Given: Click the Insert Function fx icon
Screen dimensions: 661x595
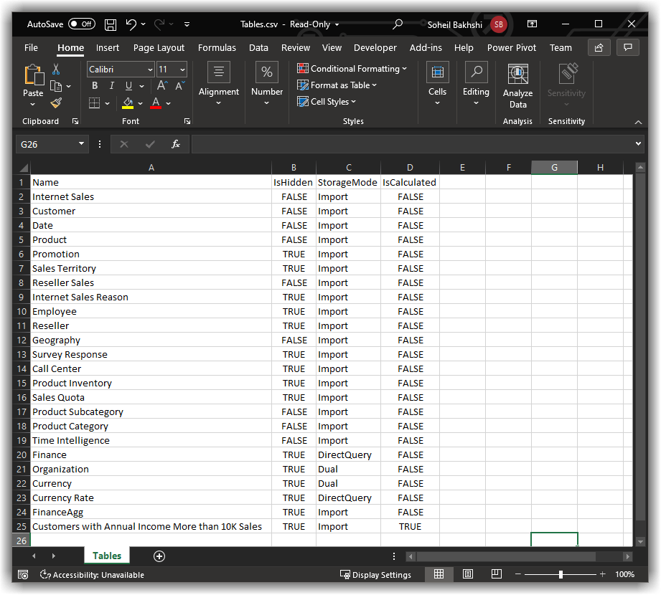Looking at the screenshot, I should [x=176, y=144].
